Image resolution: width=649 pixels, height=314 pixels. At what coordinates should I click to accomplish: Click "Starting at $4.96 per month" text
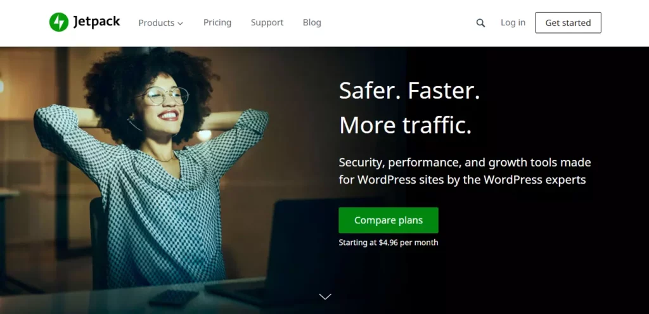point(389,242)
